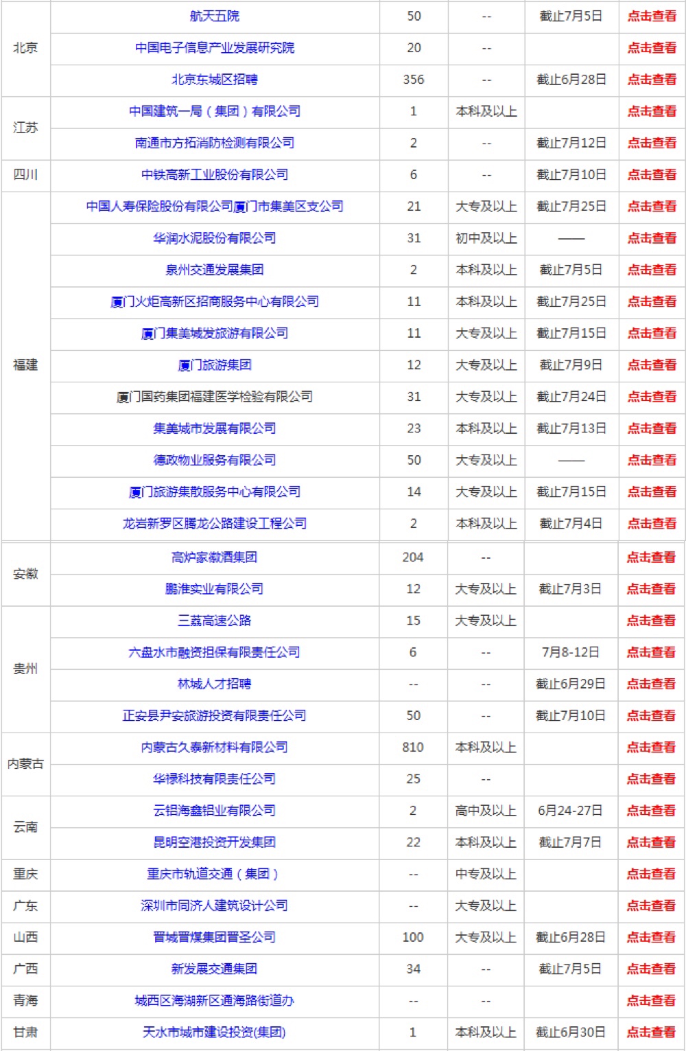Open the 昆明空港投资开发集团 link
This screenshot has height=1051, width=686.
[x=215, y=842]
